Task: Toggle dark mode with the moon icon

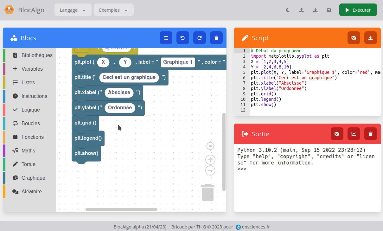Action: click(x=288, y=10)
